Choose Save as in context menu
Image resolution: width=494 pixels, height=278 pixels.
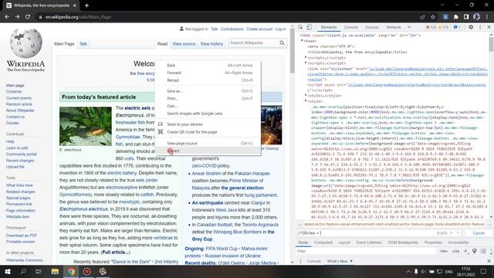(x=208, y=91)
